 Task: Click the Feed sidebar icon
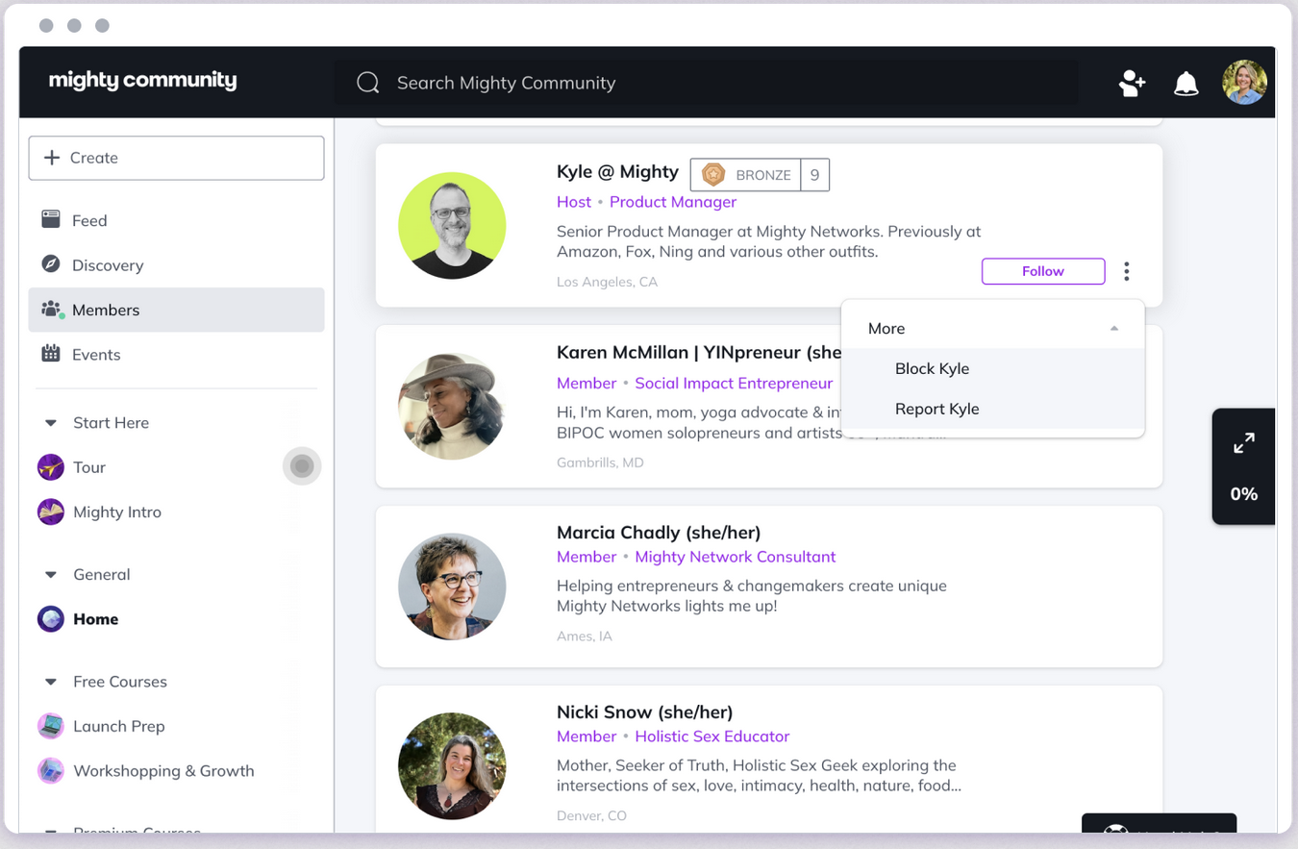click(51, 220)
